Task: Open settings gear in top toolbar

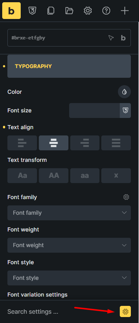Action: coord(88,11)
